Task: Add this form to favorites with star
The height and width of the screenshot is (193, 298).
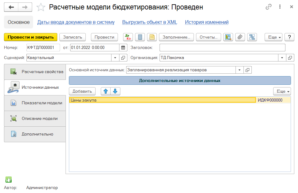Action: coord(41,7)
